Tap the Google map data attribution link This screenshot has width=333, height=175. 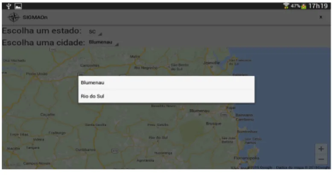click(289, 167)
